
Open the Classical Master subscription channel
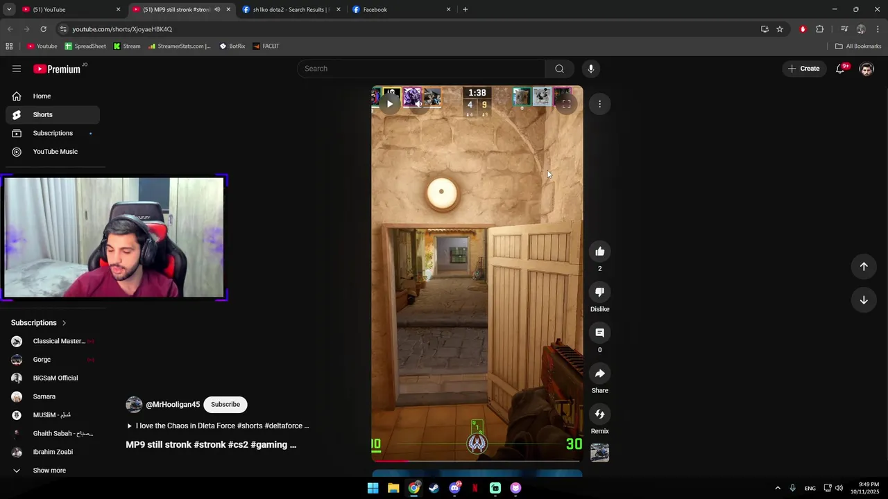tap(53, 342)
